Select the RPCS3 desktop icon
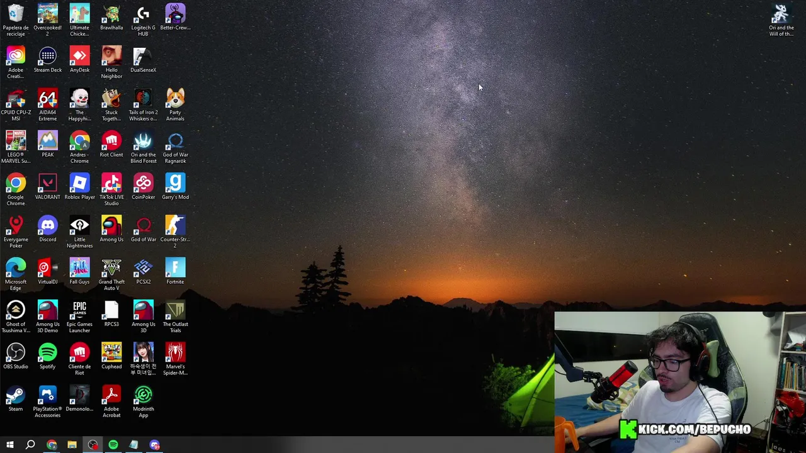 tap(111, 313)
